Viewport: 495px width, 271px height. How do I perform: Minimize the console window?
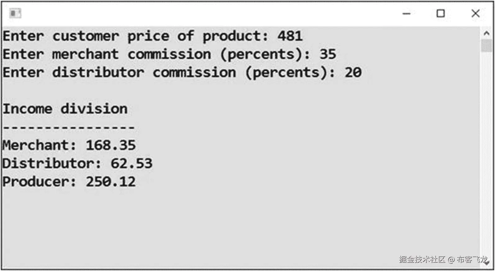[406, 14]
